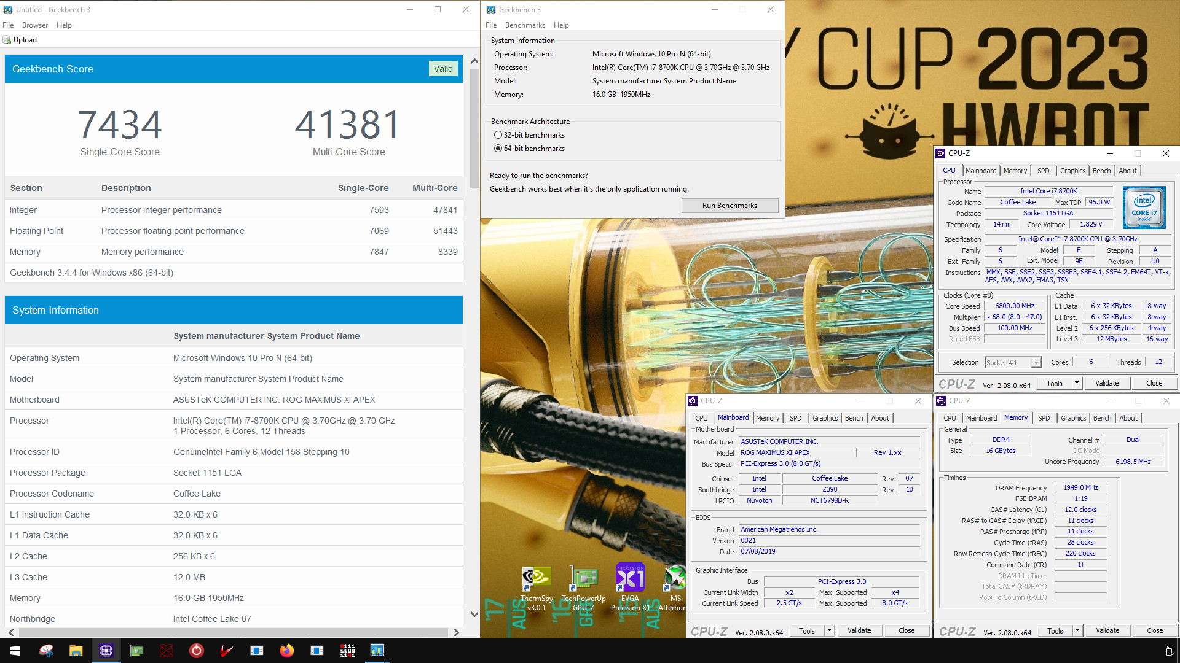This screenshot has height=663, width=1180.
Task: Click the Upload icon in Geekbench toolbar
Action: coord(7,40)
